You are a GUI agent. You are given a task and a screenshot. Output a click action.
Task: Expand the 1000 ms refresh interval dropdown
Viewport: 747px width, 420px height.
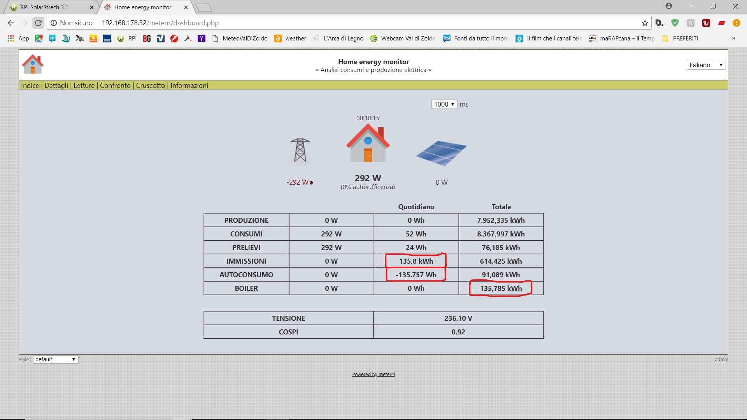click(444, 104)
